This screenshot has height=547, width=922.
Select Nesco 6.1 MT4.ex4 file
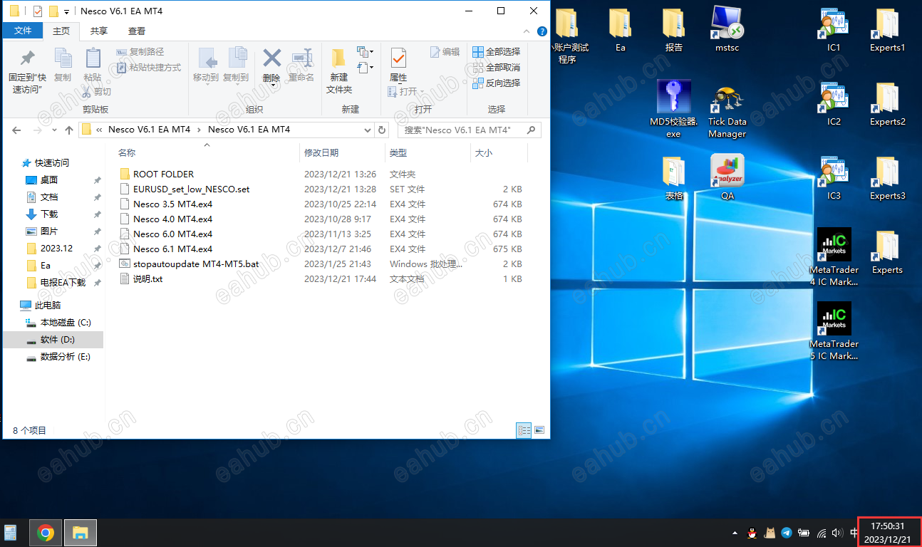click(172, 249)
